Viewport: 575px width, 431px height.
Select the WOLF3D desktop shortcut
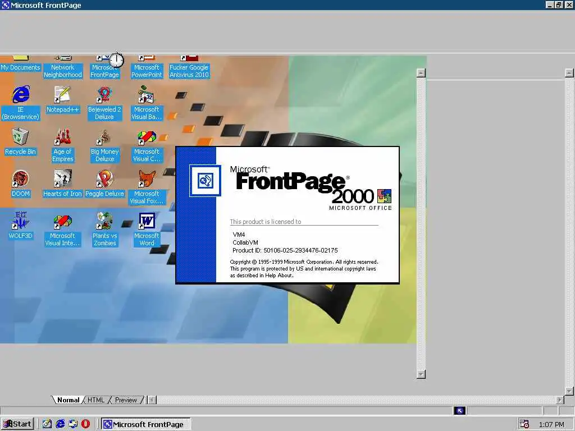21,226
